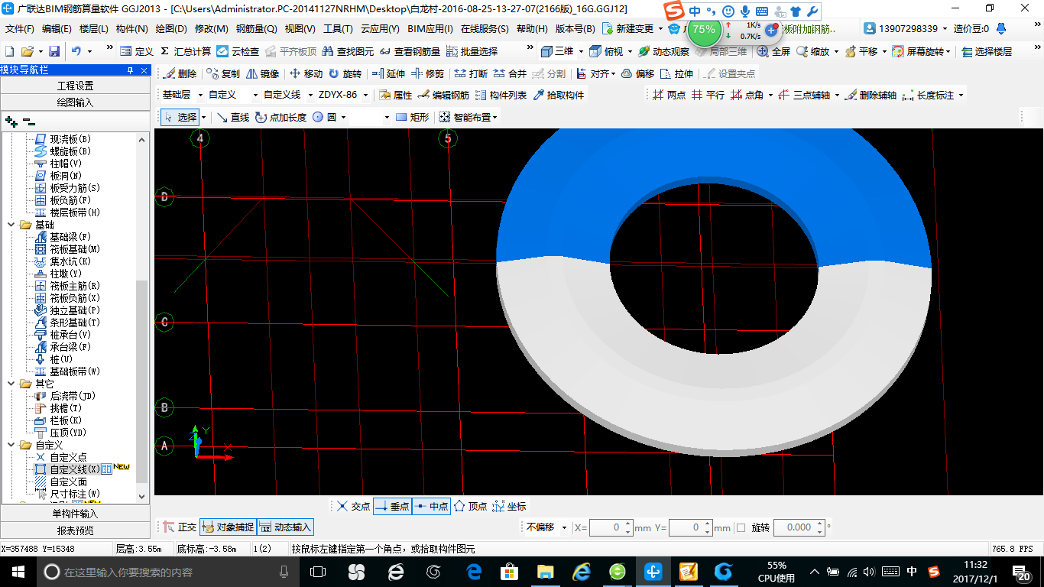Open 编辑钢筋 edit rebar
This screenshot has height=587, width=1044.
[x=443, y=96]
